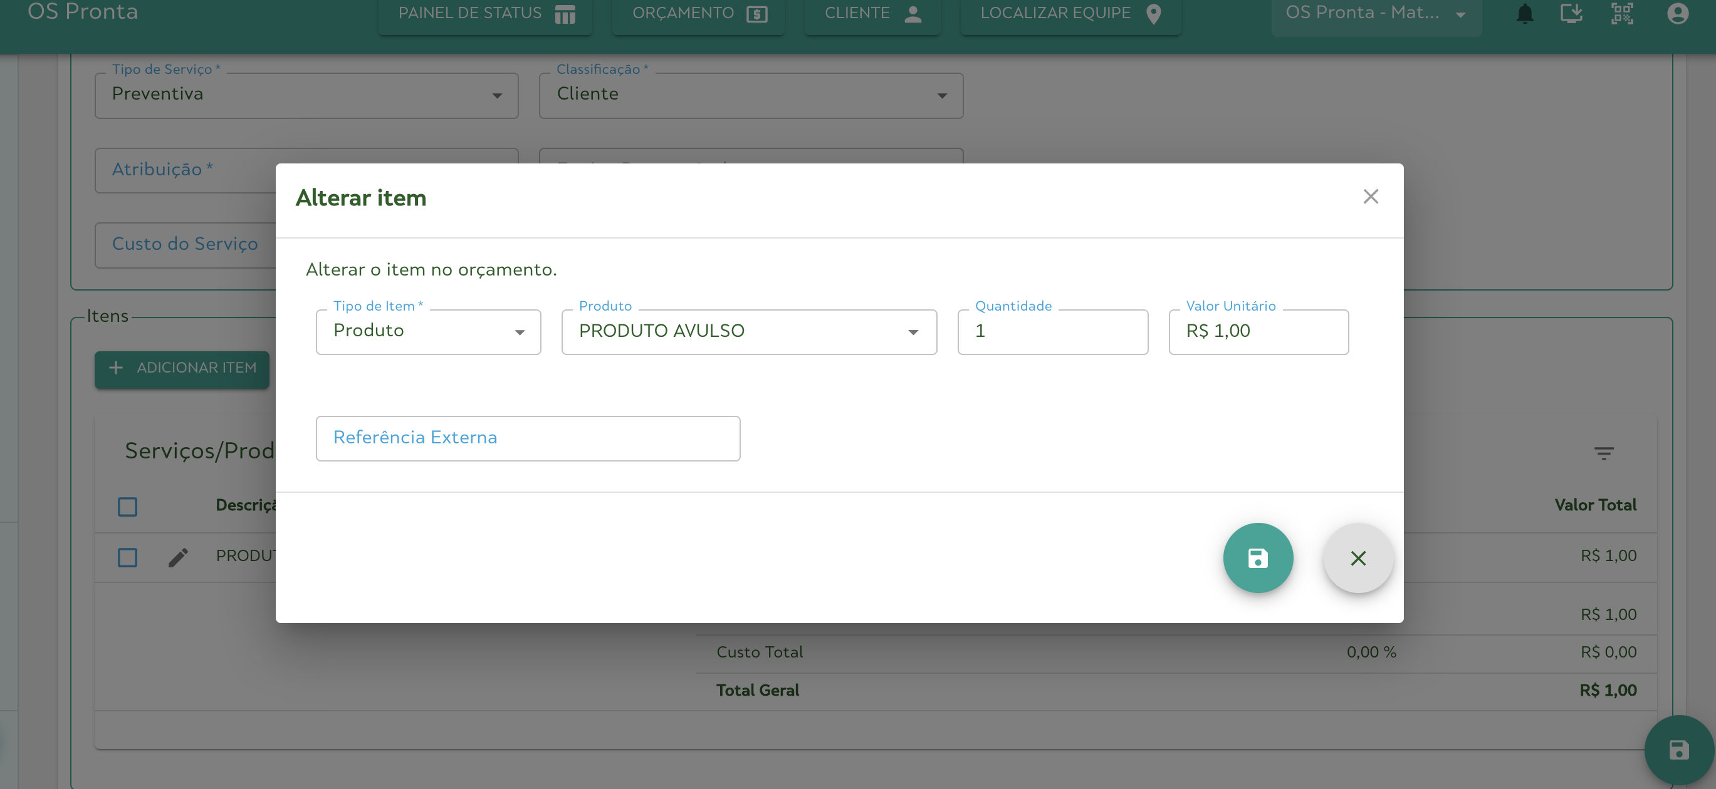Viewport: 1716px width, 789px height.
Task: Cancel with the round X button
Action: pos(1358,558)
